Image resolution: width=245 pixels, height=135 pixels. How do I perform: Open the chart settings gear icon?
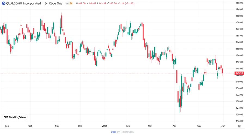pyautogui.click(x=240, y=126)
